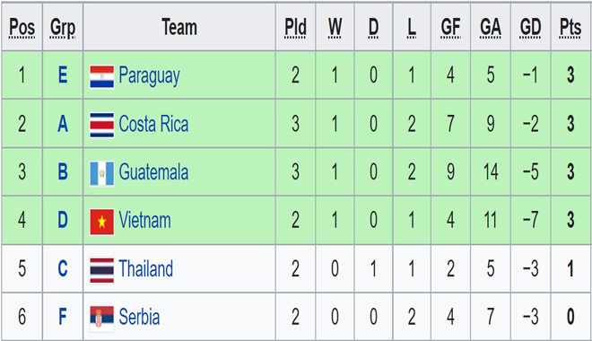This screenshot has height=341, width=592.
Task: Follow the Group A link
Action: click(x=63, y=124)
